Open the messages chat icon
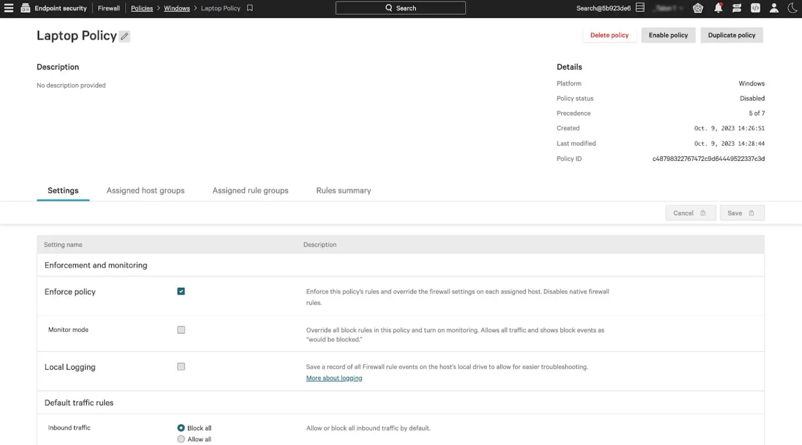This screenshot has height=445, width=802. click(737, 7)
